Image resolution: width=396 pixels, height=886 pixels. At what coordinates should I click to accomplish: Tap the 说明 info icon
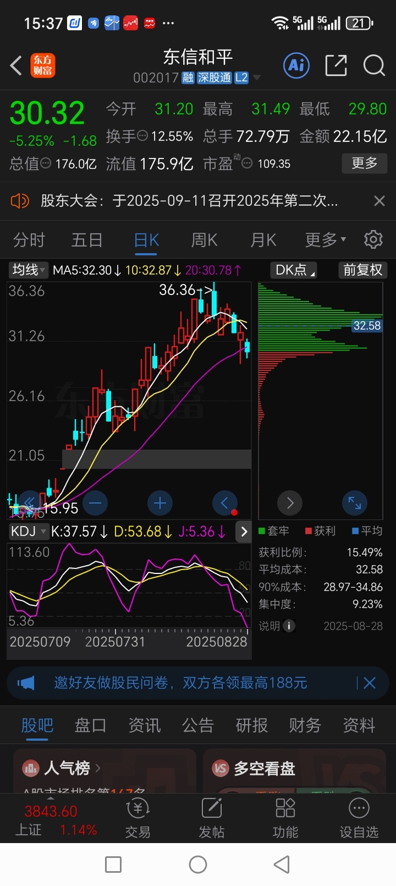289,626
